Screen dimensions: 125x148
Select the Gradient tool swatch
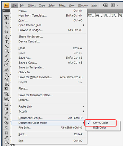tap(6, 109)
